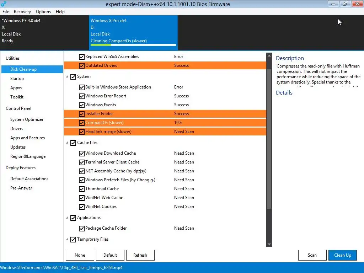Uncheck Outdated Drivers checkbox
Image resolution: width=364 pixels, height=273 pixels.
pyautogui.click(x=81, y=65)
